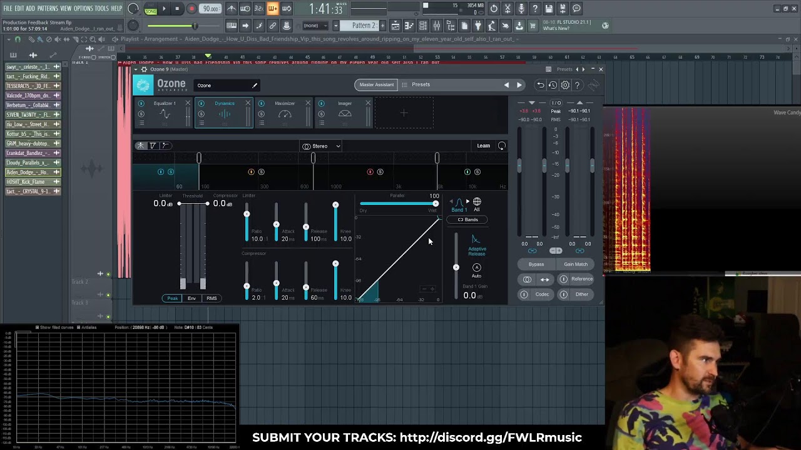The width and height of the screenshot is (801, 450).
Task: Select RMS detection mode
Action: coord(212,298)
